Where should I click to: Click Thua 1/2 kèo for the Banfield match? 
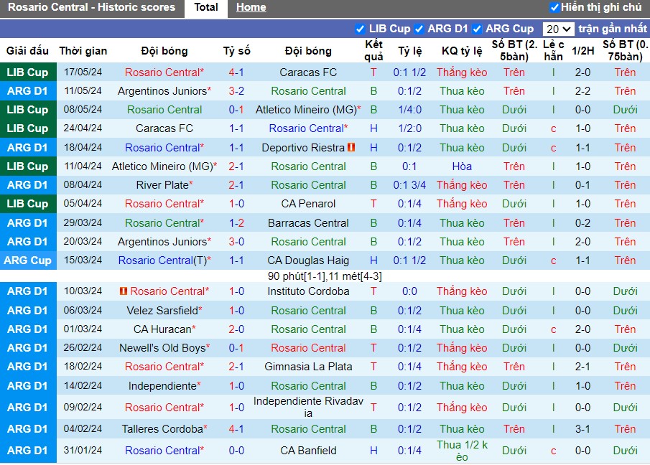[462, 451]
